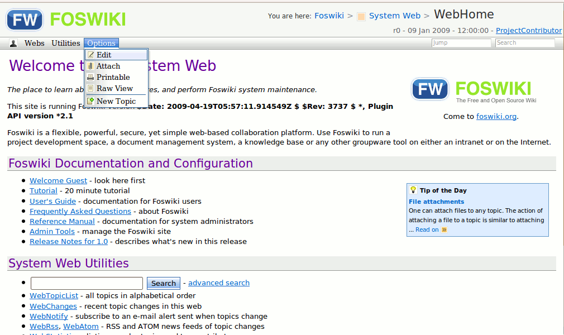Open the WebTopicList link
564x335 pixels.
pyautogui.click(x=54, y=296)
